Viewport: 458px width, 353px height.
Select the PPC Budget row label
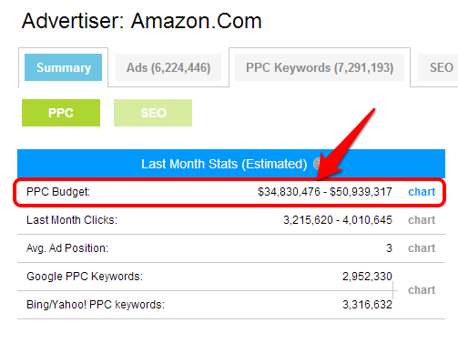(58, 192)
